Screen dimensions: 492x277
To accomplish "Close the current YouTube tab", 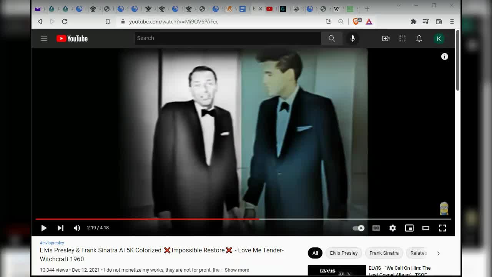I will (261, 9).
